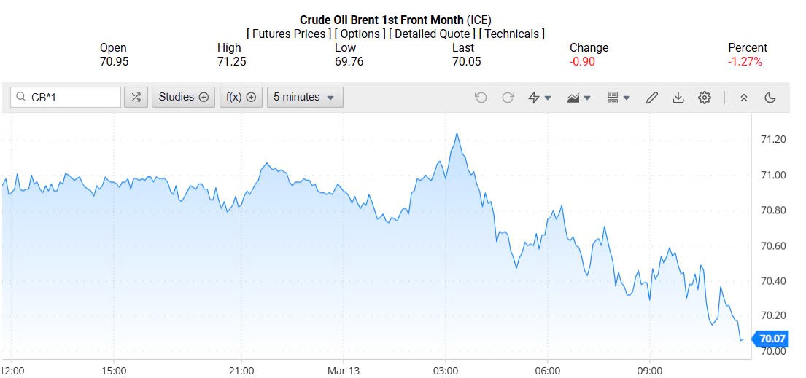
Task: Click the 70.07 current price label
Action: pyautogui.click(x=772, y=339)
